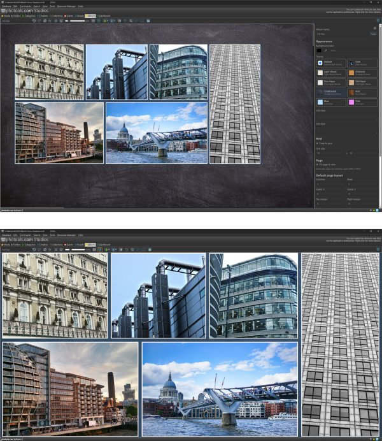Select the Pink theme
This screenshot has height=441, width=382.
362,103
